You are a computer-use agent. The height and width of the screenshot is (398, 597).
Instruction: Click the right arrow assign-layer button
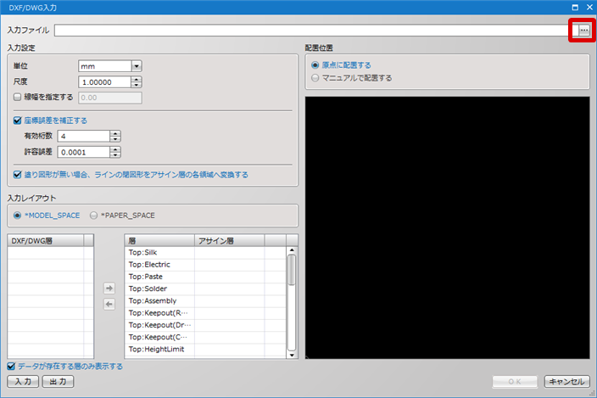[x=109, y=289]
